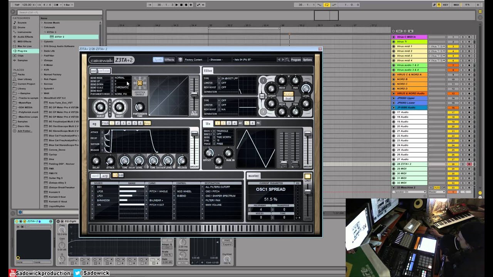
Task: Select Samples category in browser
Action: 22,60
